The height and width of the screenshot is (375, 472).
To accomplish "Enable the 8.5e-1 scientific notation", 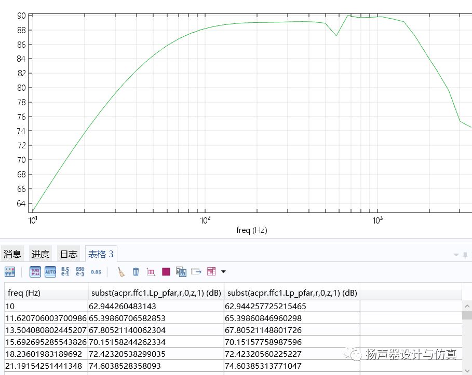I will [65, 271].
